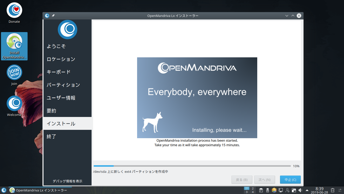Switch to virtual desktop 3 in pager

coord(247,192)
